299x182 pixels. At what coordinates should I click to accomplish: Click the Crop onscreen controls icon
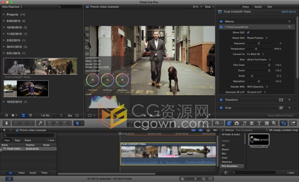(281, 108)
